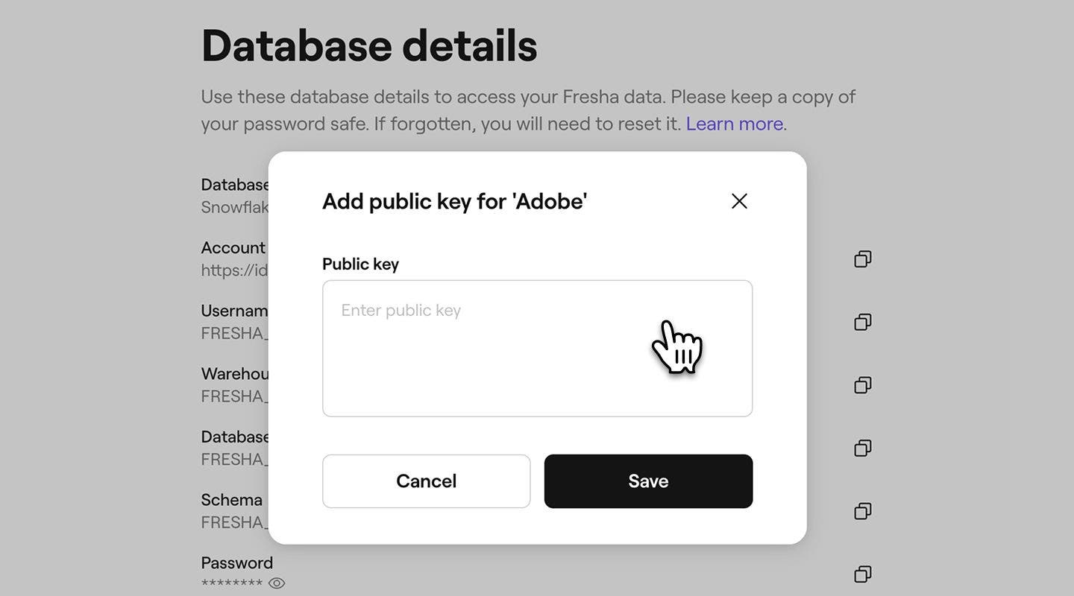Copy the Schema value

pos(863,511)
